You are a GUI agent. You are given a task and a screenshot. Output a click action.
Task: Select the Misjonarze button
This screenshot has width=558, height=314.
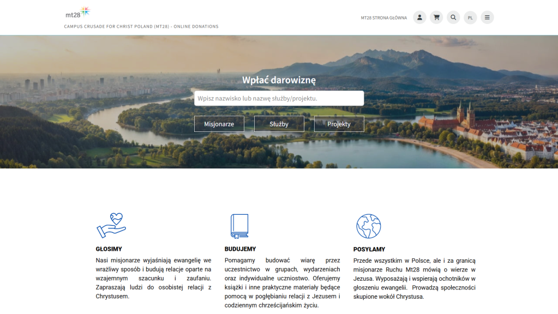(x=219, y=124)
